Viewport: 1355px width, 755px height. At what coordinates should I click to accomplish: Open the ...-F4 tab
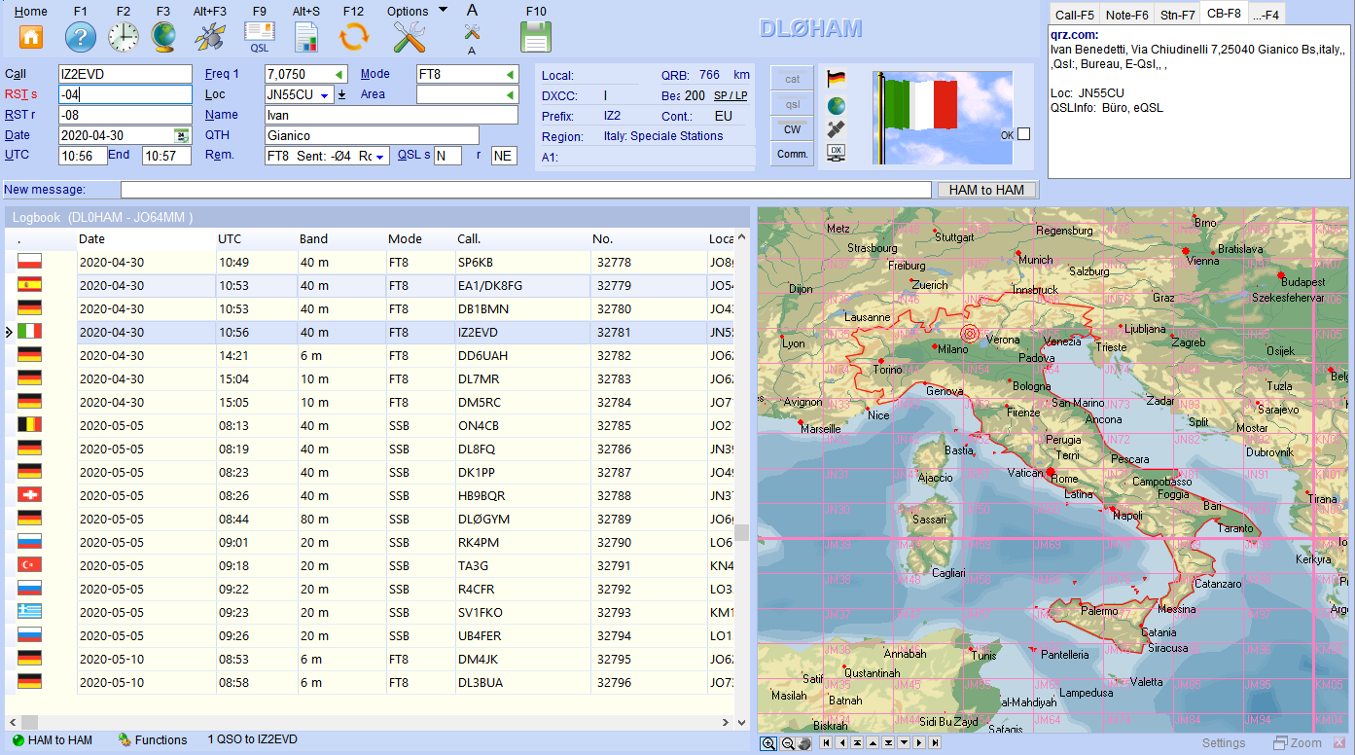(1266, 15)
